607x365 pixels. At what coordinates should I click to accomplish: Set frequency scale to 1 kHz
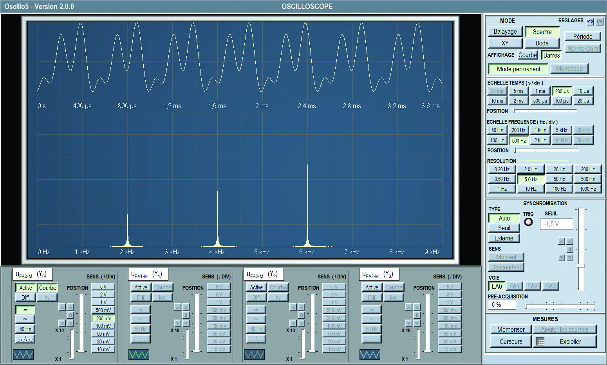tap(540, 130)
